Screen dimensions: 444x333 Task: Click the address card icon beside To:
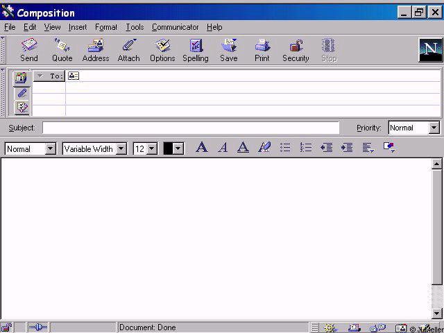tap(74, 76)
